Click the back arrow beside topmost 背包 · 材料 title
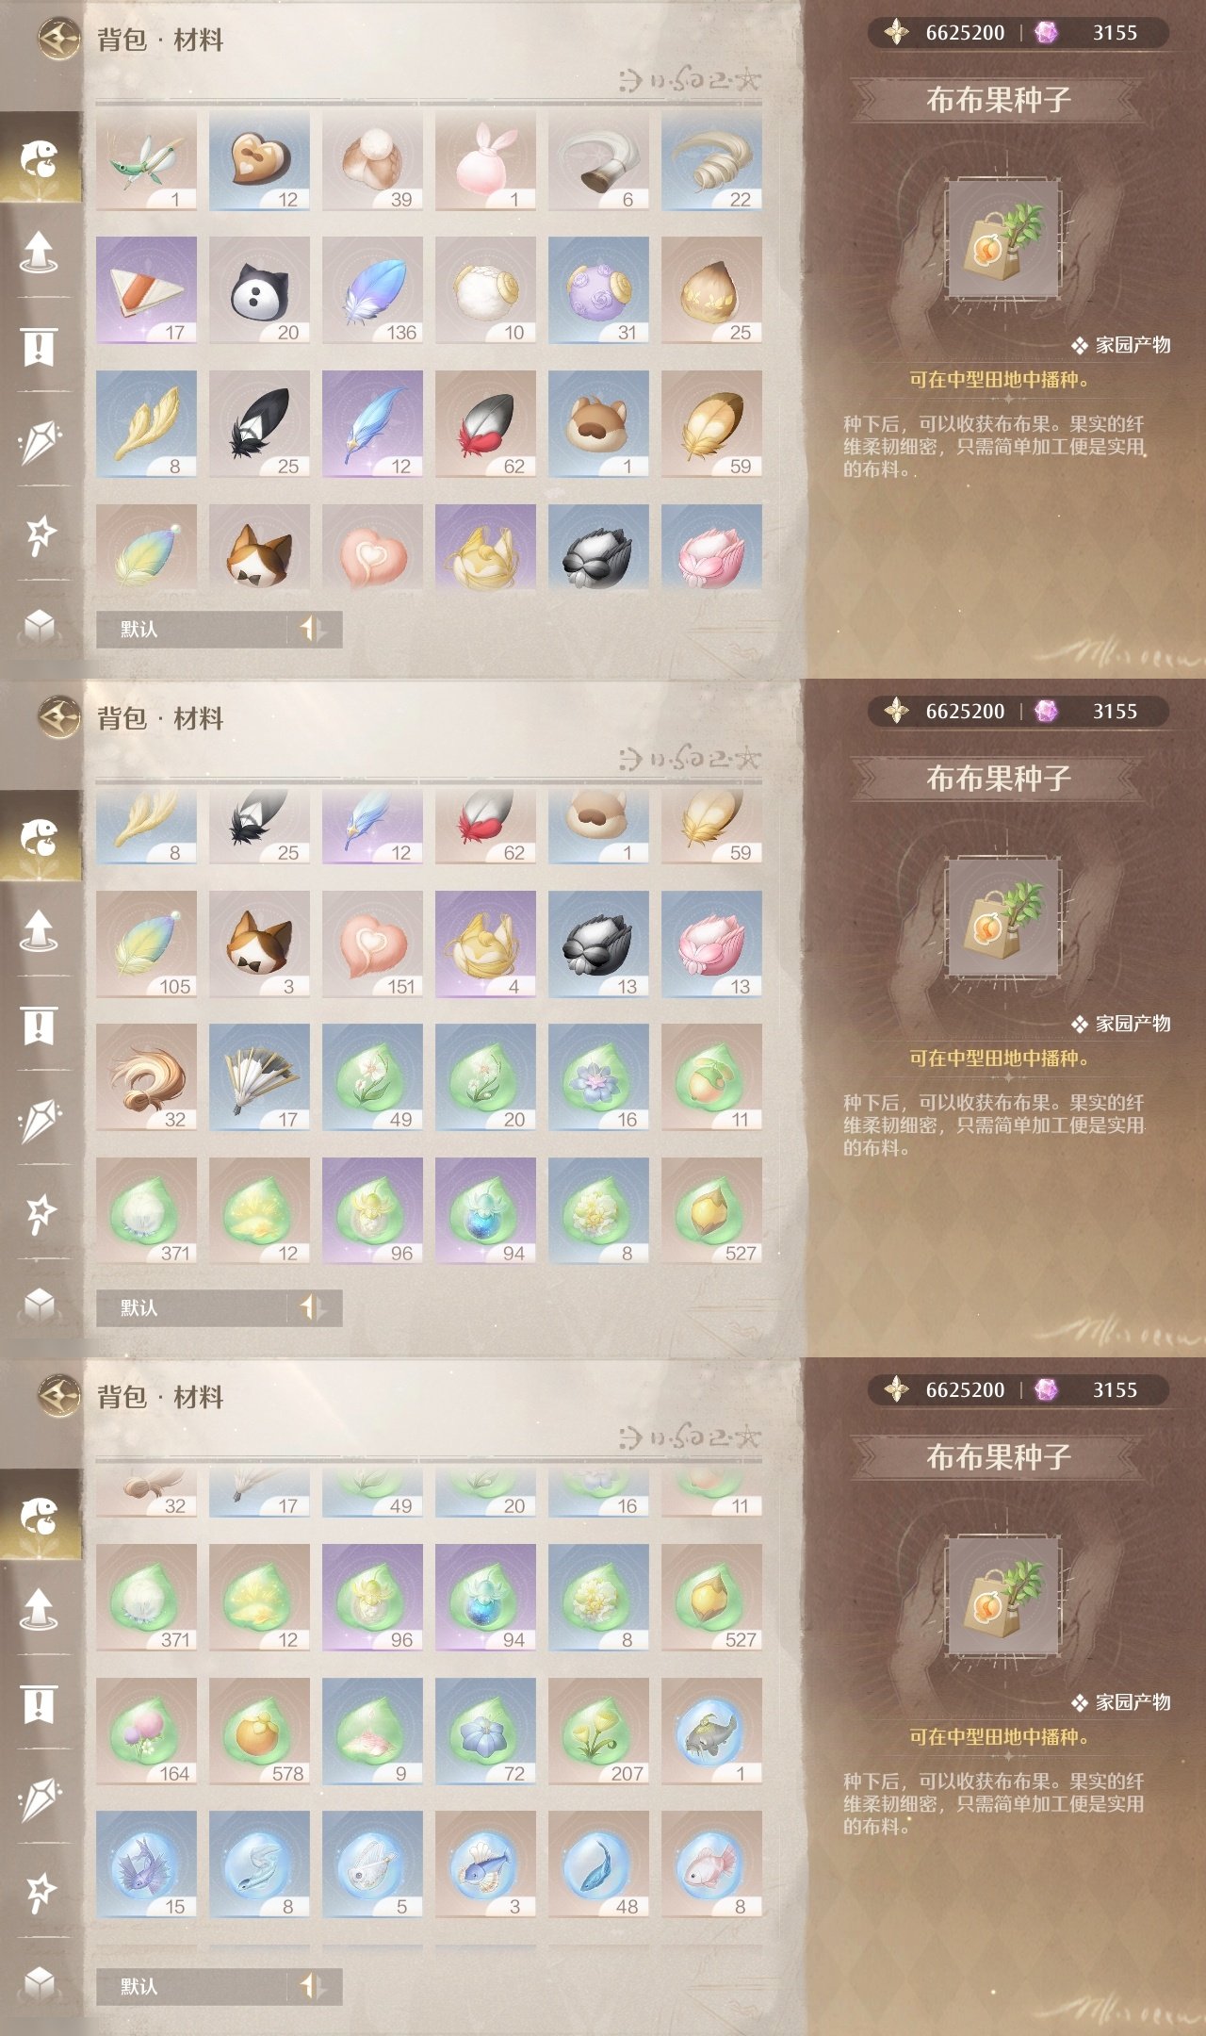1206x2036 pixels. (x=59, y=40)
